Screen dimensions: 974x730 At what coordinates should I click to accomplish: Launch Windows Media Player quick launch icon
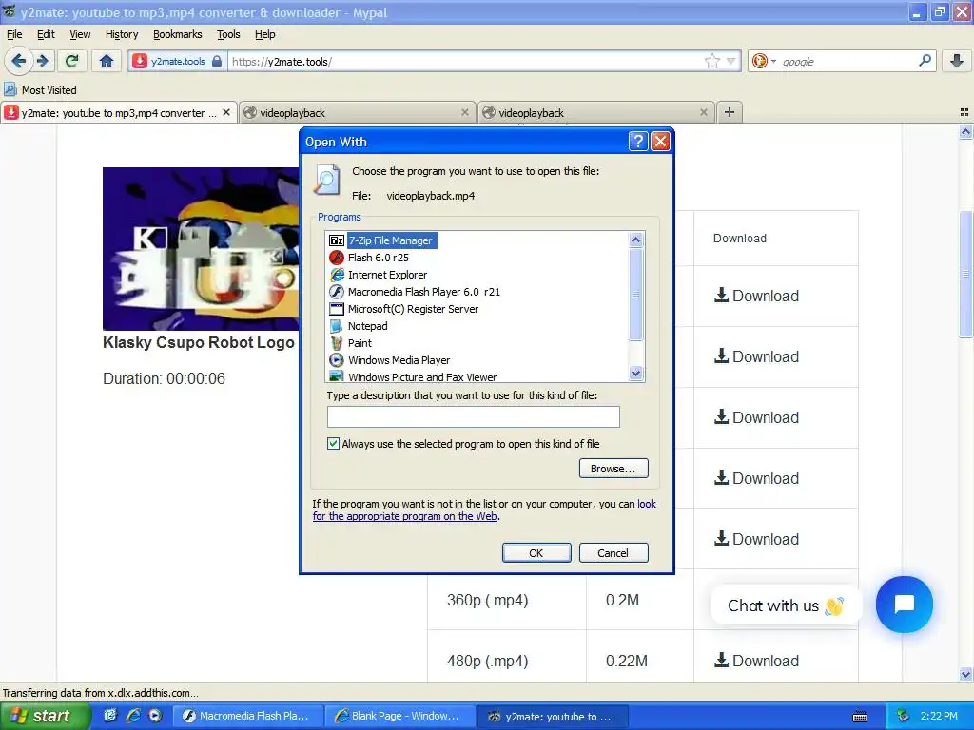click(155, 716)
